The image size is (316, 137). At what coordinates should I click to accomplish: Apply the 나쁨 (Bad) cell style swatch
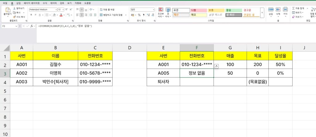[198, 10]
